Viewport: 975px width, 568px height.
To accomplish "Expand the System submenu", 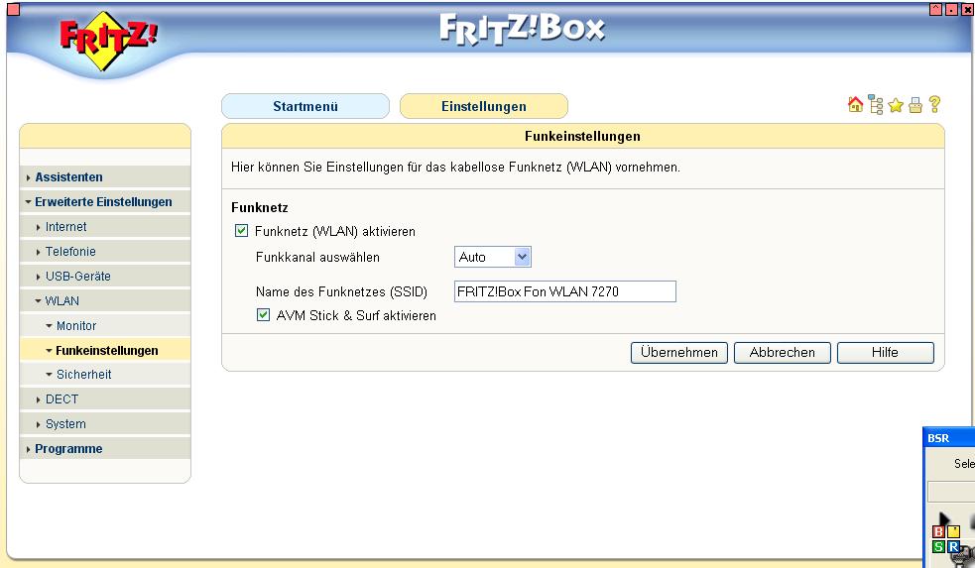I will [x=105, y=424].
